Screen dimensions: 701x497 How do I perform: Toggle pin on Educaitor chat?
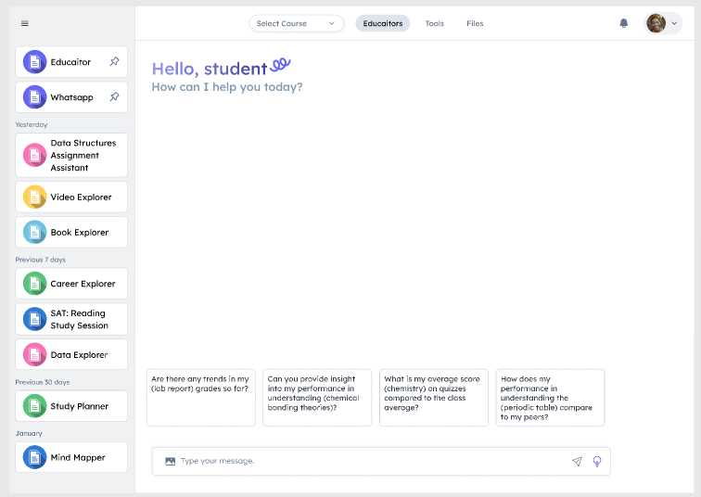(x=115, y=62)
